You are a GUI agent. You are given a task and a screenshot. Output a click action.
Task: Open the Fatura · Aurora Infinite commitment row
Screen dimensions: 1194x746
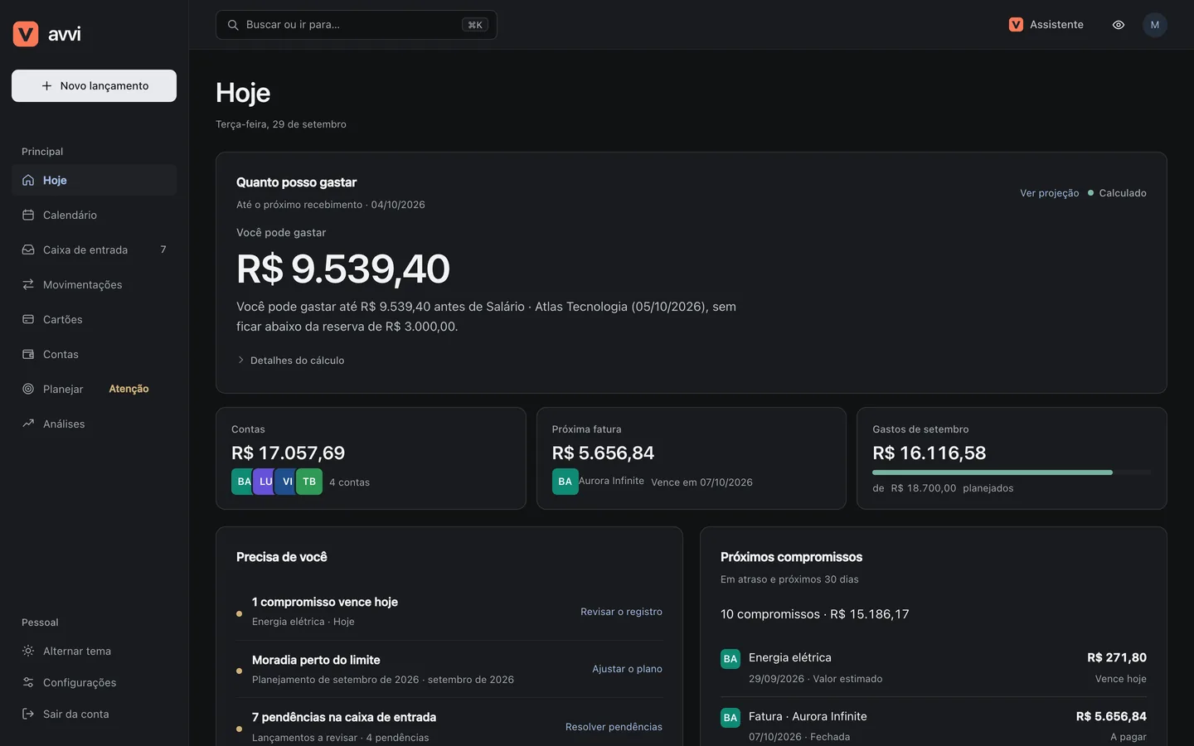click(934, 726)
